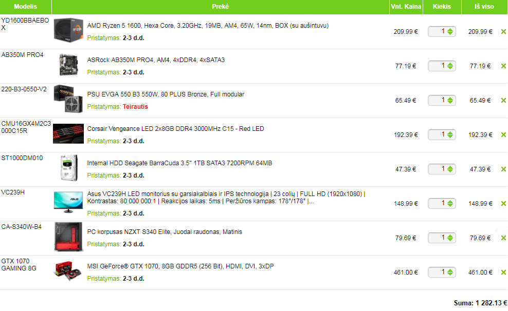Image resolution: width=508 pixels, height=311 pixels.
Task: Click model code CA-S340W-B4
Action: point(22,227)
